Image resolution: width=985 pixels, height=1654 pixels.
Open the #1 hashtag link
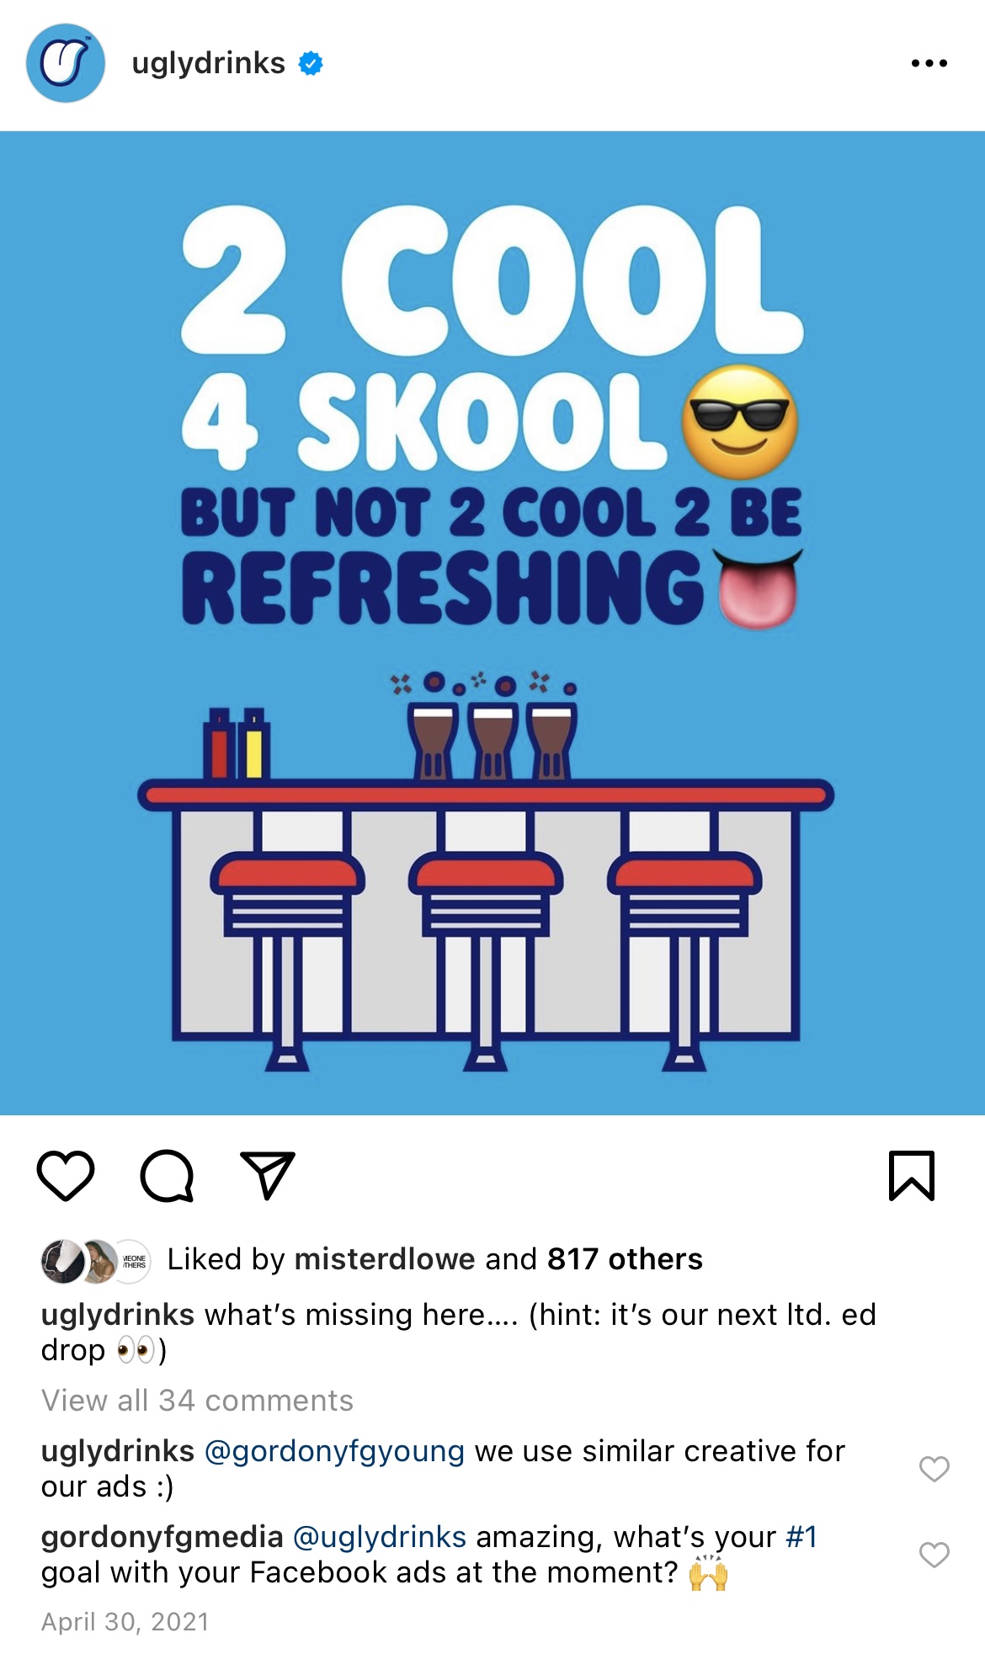click(801, 1538)
